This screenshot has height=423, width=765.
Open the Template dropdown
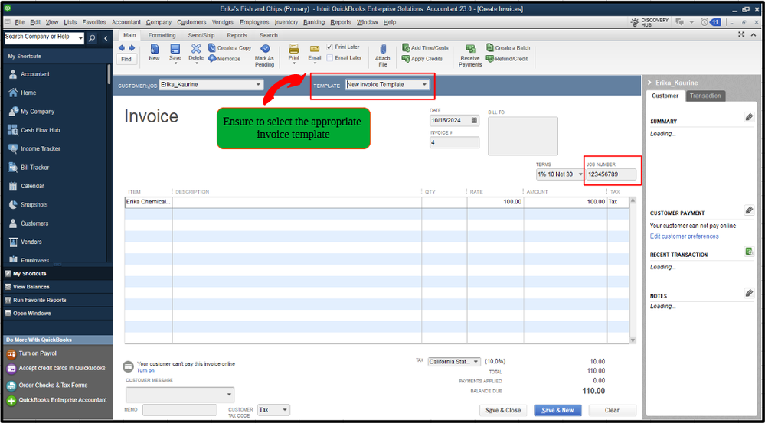click(425, 85)
